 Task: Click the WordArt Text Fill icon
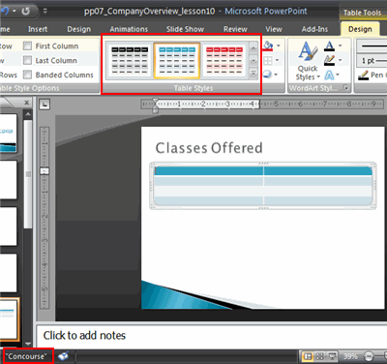click(x=329, y=45)
